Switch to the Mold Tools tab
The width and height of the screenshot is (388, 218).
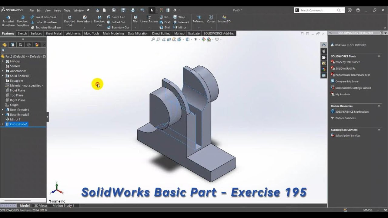tap(92, 33)
